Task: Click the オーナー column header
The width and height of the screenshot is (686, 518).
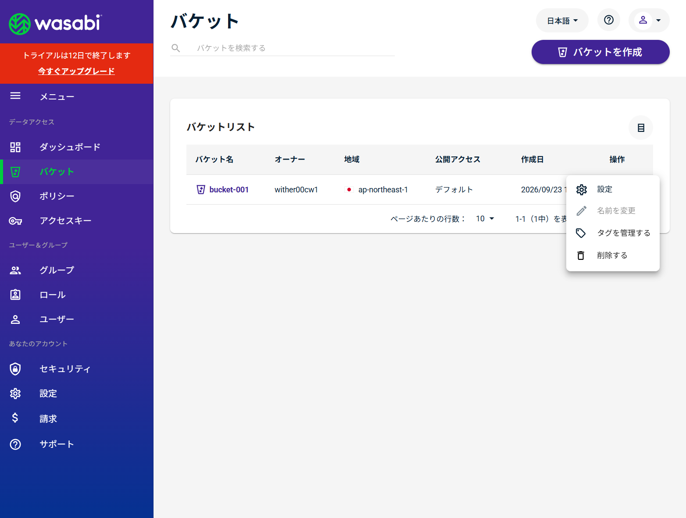Action: tap(290, 160)
